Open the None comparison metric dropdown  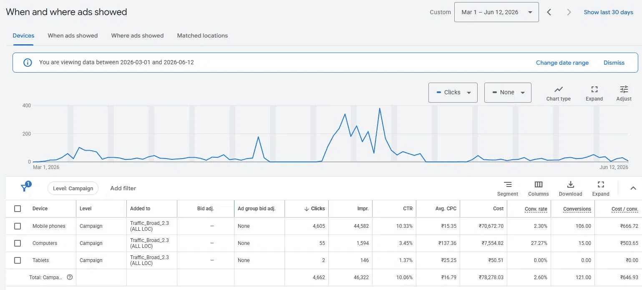(508, 92)
